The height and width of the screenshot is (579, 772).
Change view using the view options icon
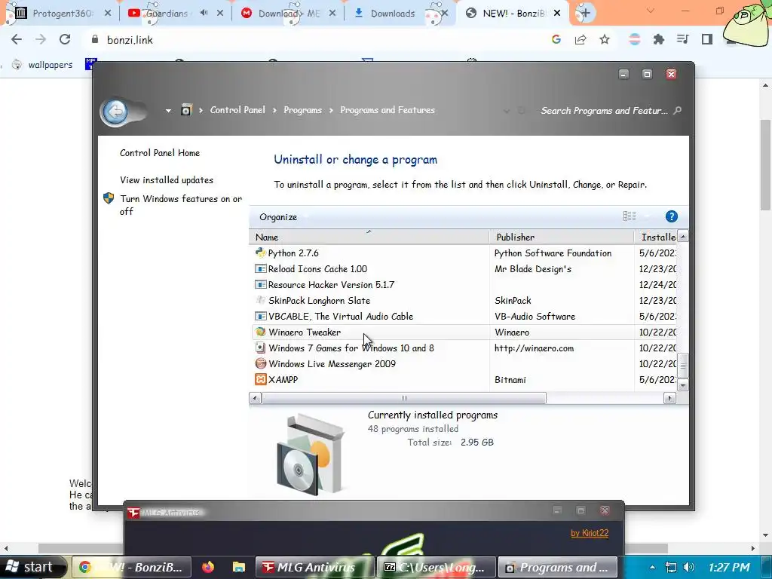pos(630,216)
